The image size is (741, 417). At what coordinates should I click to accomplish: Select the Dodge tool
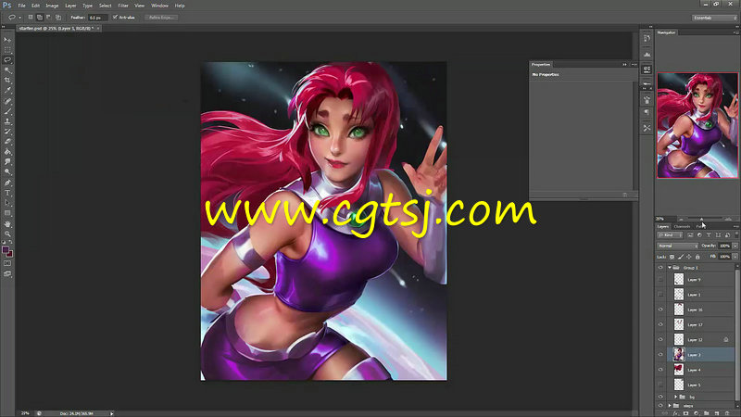(7, 172)
